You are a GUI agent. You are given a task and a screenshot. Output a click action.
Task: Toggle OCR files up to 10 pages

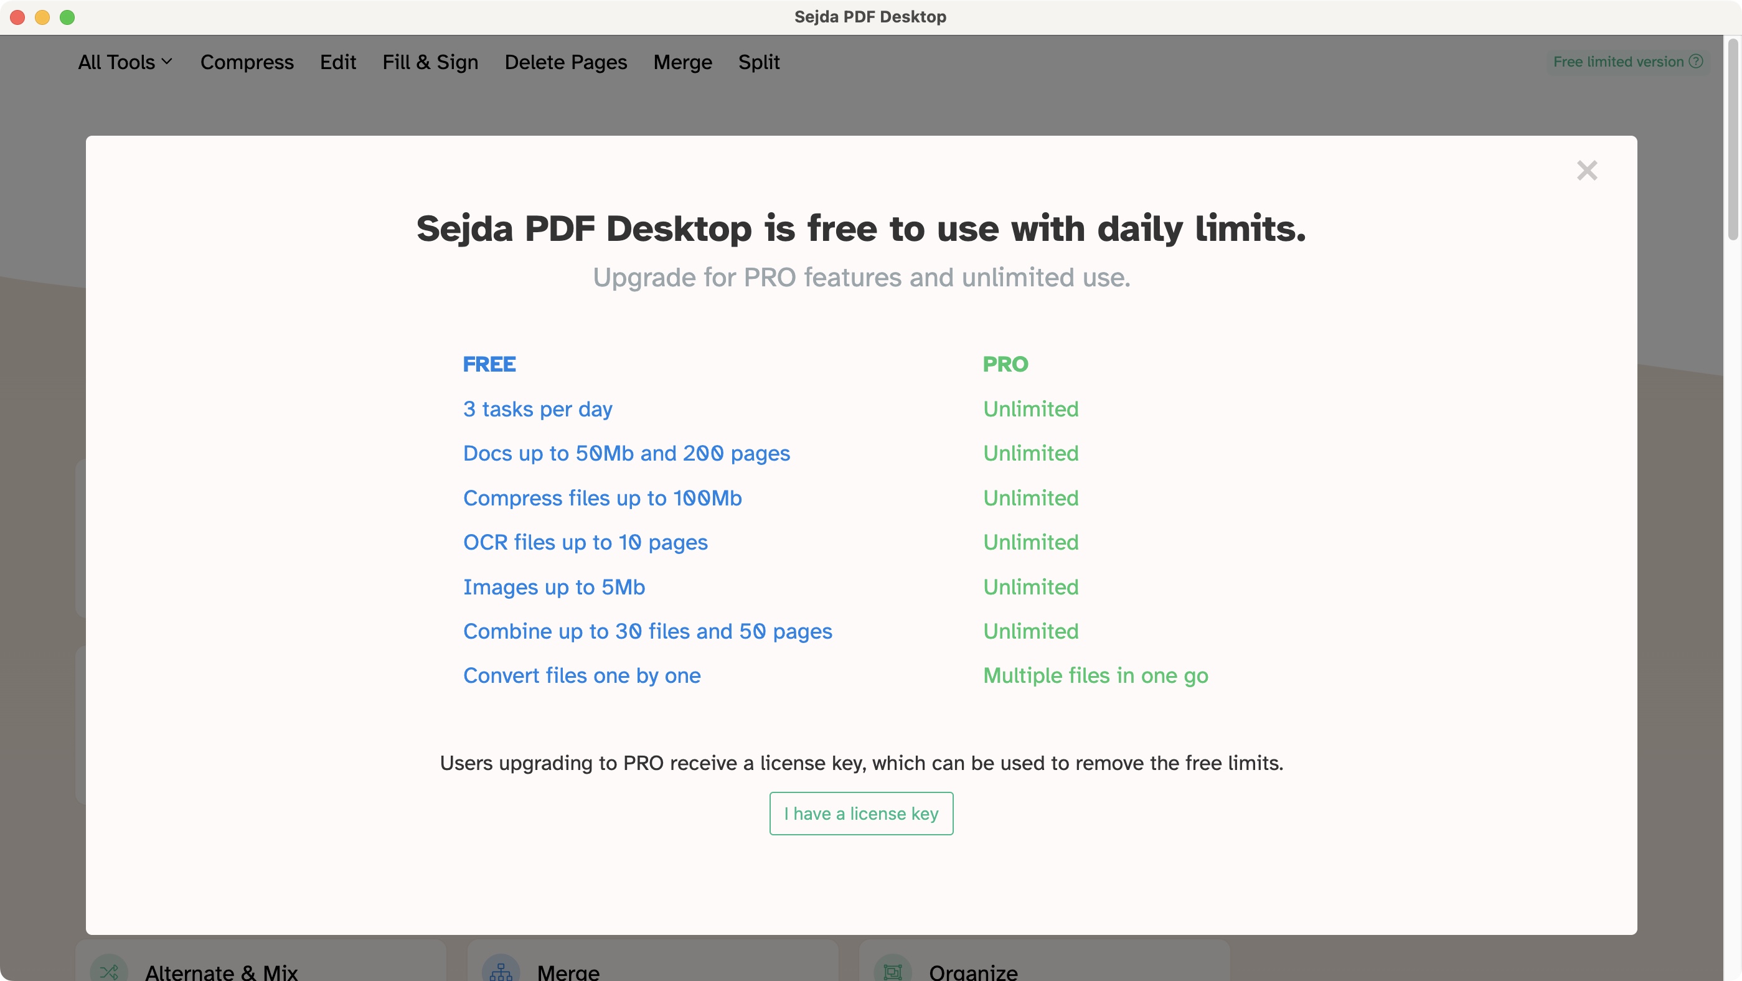[585, 542]
